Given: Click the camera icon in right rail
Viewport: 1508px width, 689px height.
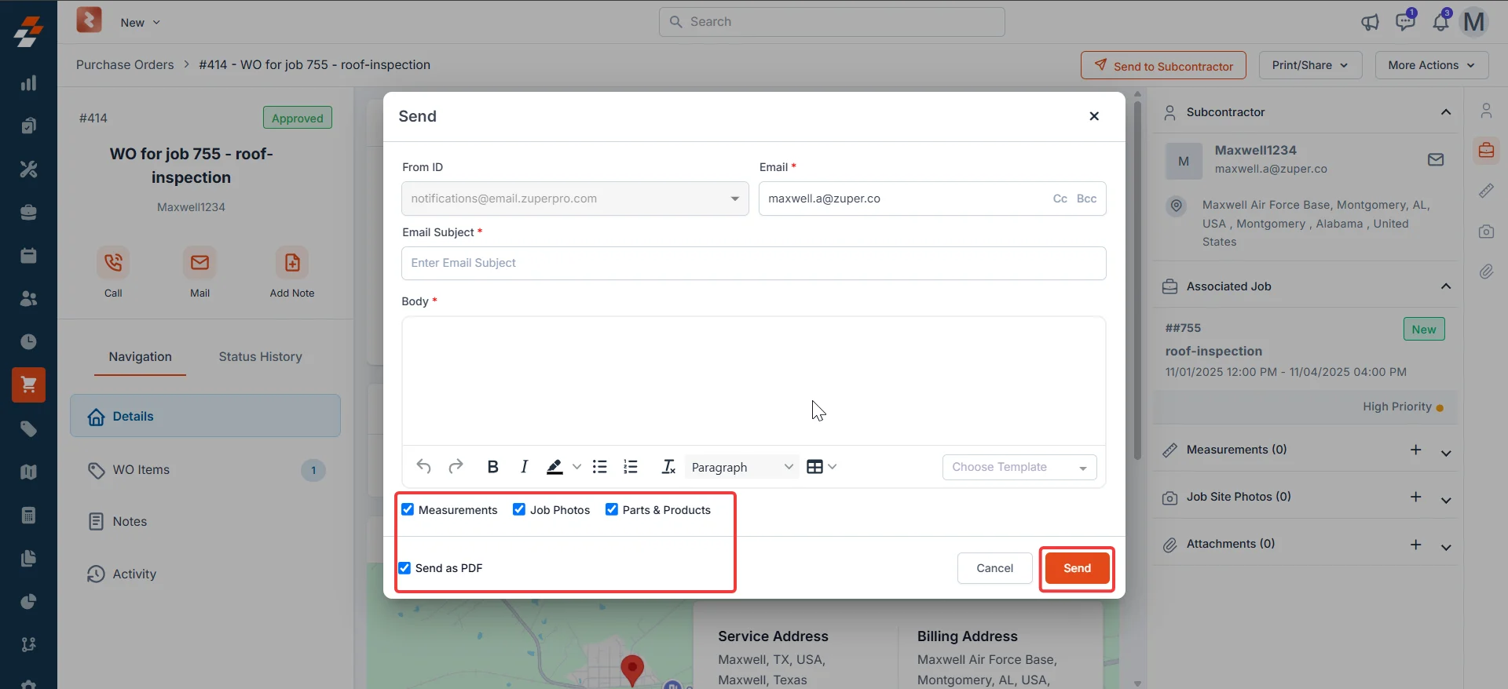Looking at the screenshot, I should point(1486,231).
